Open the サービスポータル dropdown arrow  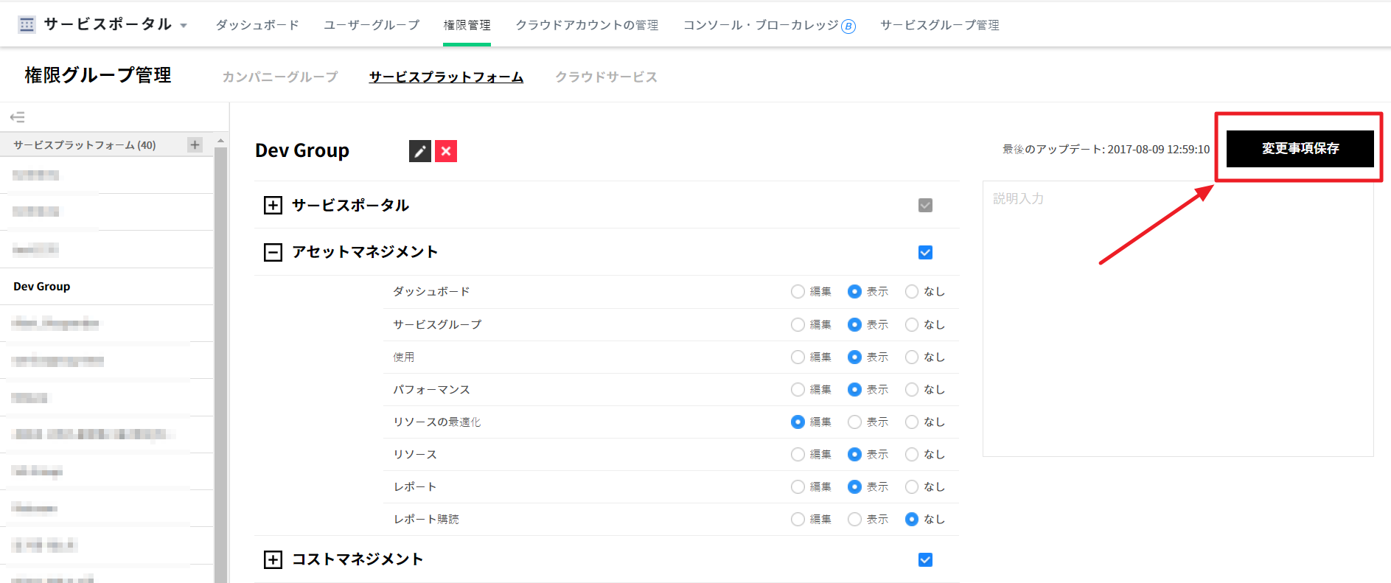[x=184, y=26]
